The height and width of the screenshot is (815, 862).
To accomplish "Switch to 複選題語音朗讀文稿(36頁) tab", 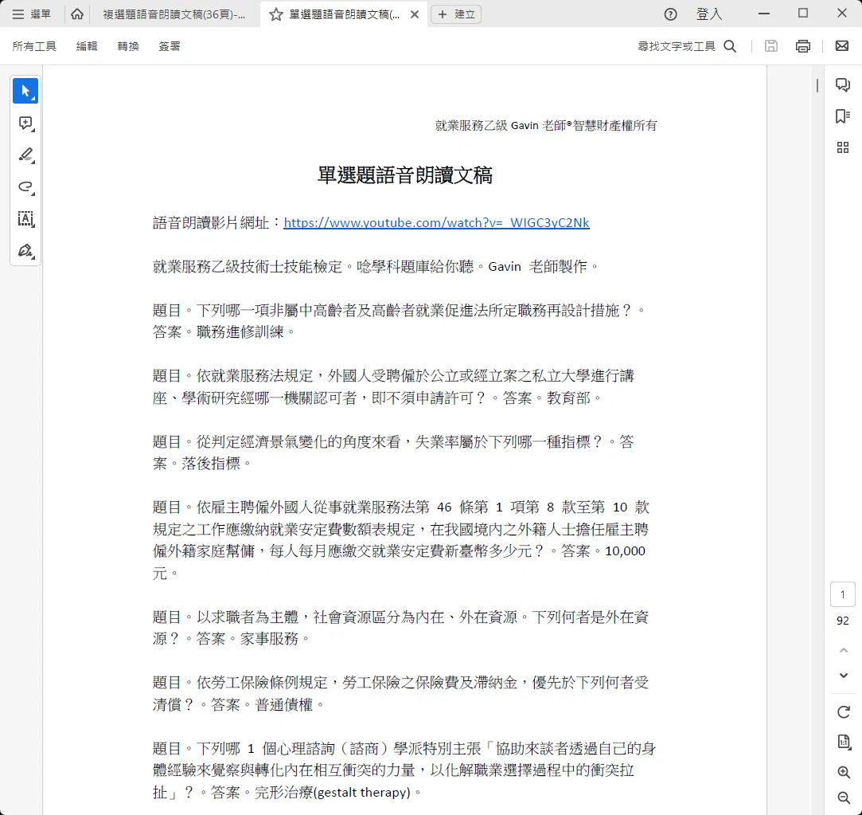I will (x=174, y=14).
